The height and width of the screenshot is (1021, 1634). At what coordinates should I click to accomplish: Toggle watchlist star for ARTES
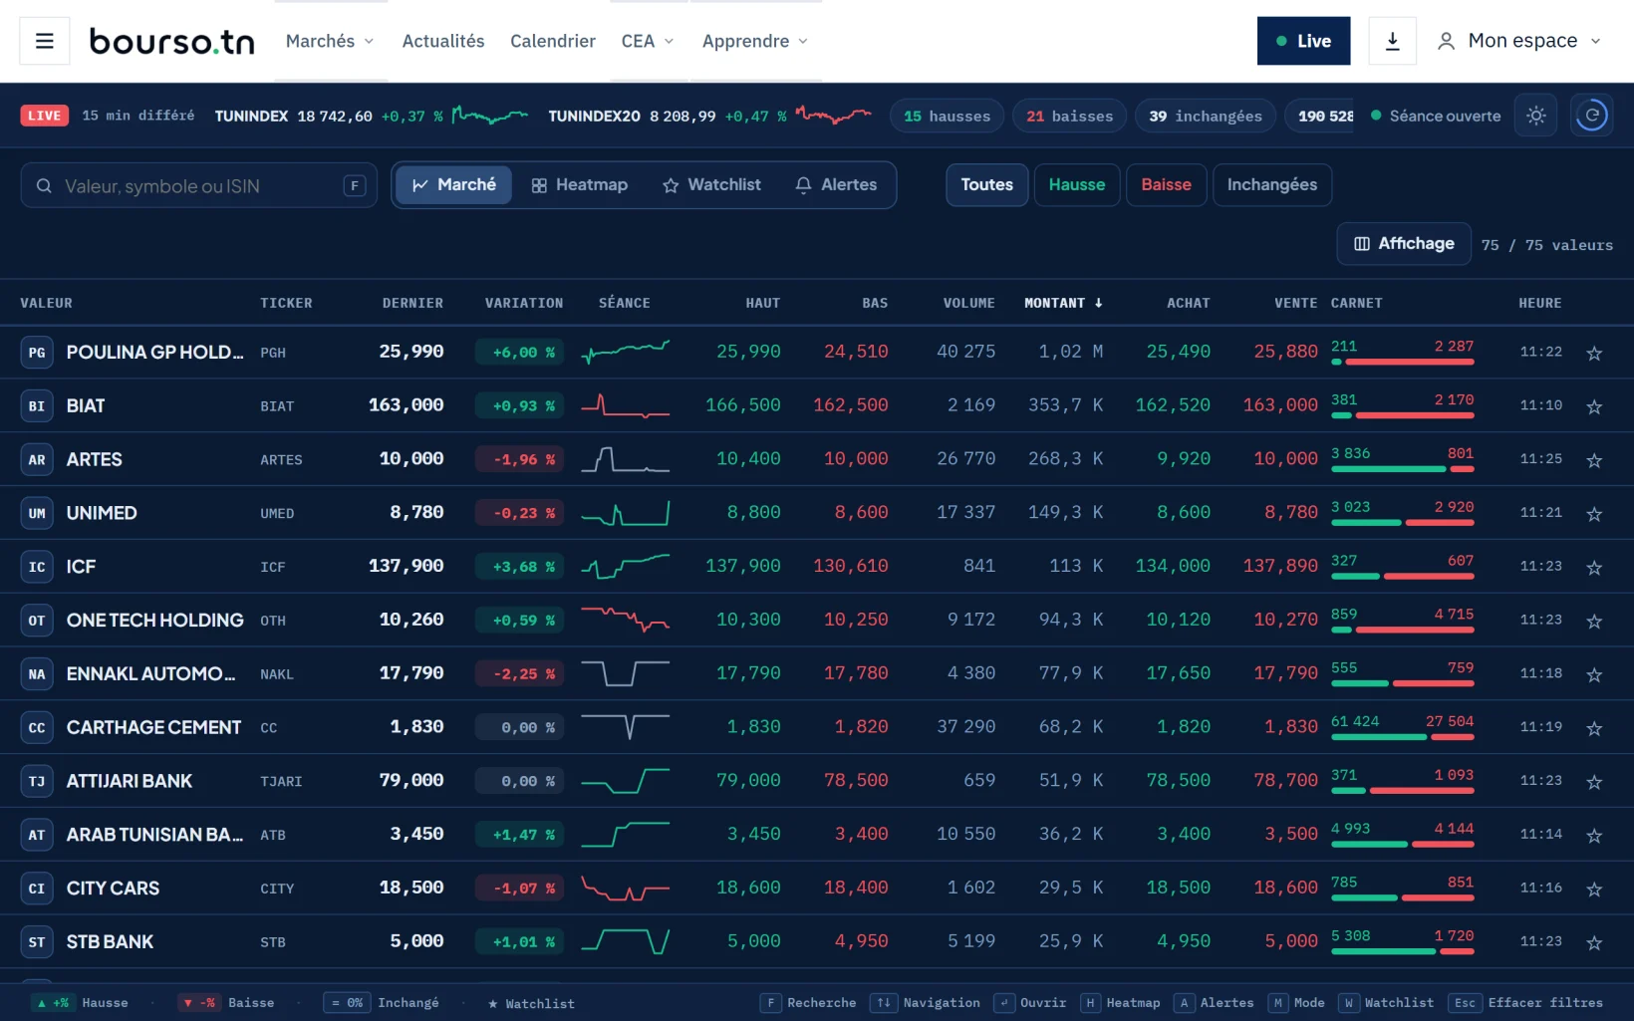pos(1594,460)
